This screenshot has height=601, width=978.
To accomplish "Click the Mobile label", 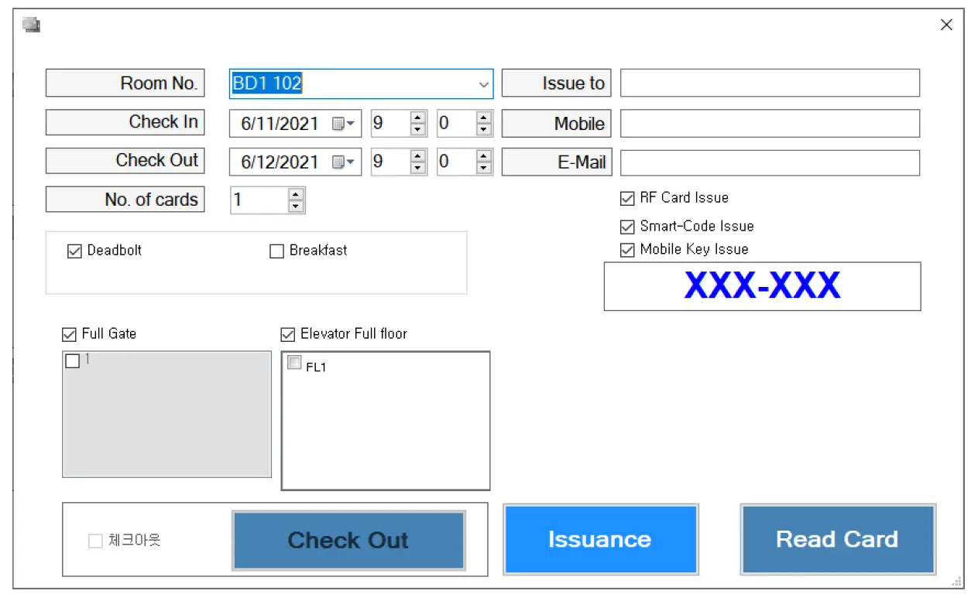I will pyautogui.click(x=556, y=123).
